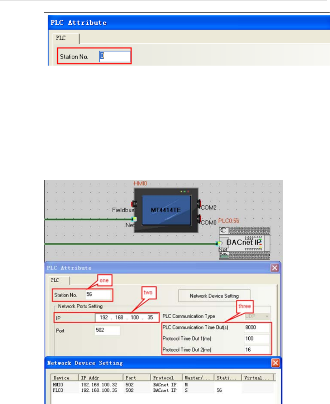
Task: Click Station No. field showing 56
Action: (98, 295)
